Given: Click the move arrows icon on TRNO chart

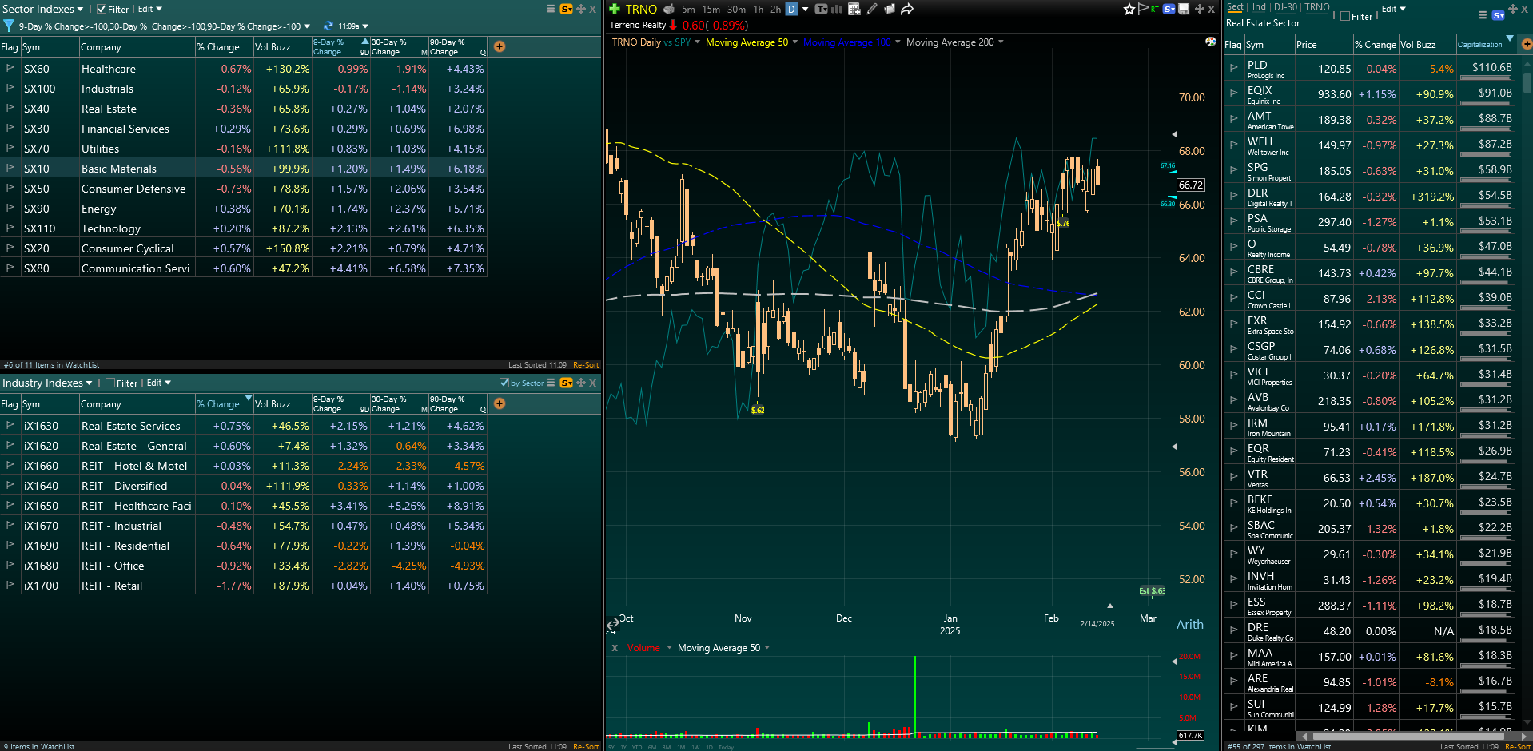Looking at the screenshot, I should 1200,9.
